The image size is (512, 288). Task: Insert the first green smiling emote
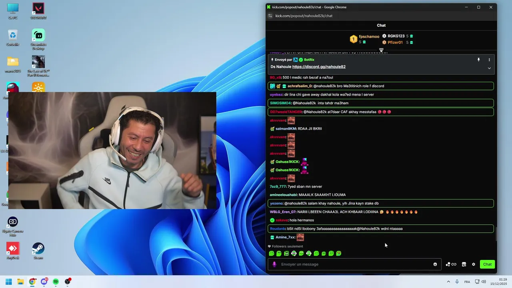pyautogui.click(x=272, y=253)
